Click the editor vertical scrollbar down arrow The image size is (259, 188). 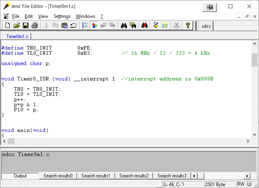click(x=255, y=134)
